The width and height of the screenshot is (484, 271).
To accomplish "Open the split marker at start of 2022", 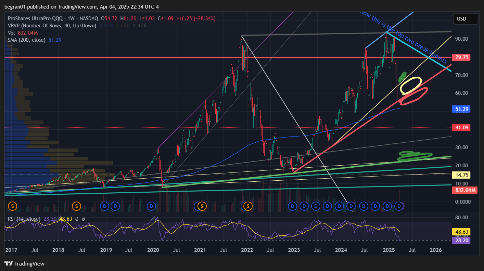I will [248, 206].
